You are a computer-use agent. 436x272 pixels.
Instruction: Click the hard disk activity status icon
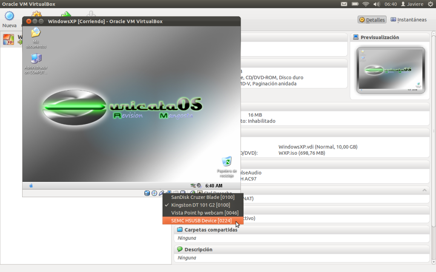(147, 193)
